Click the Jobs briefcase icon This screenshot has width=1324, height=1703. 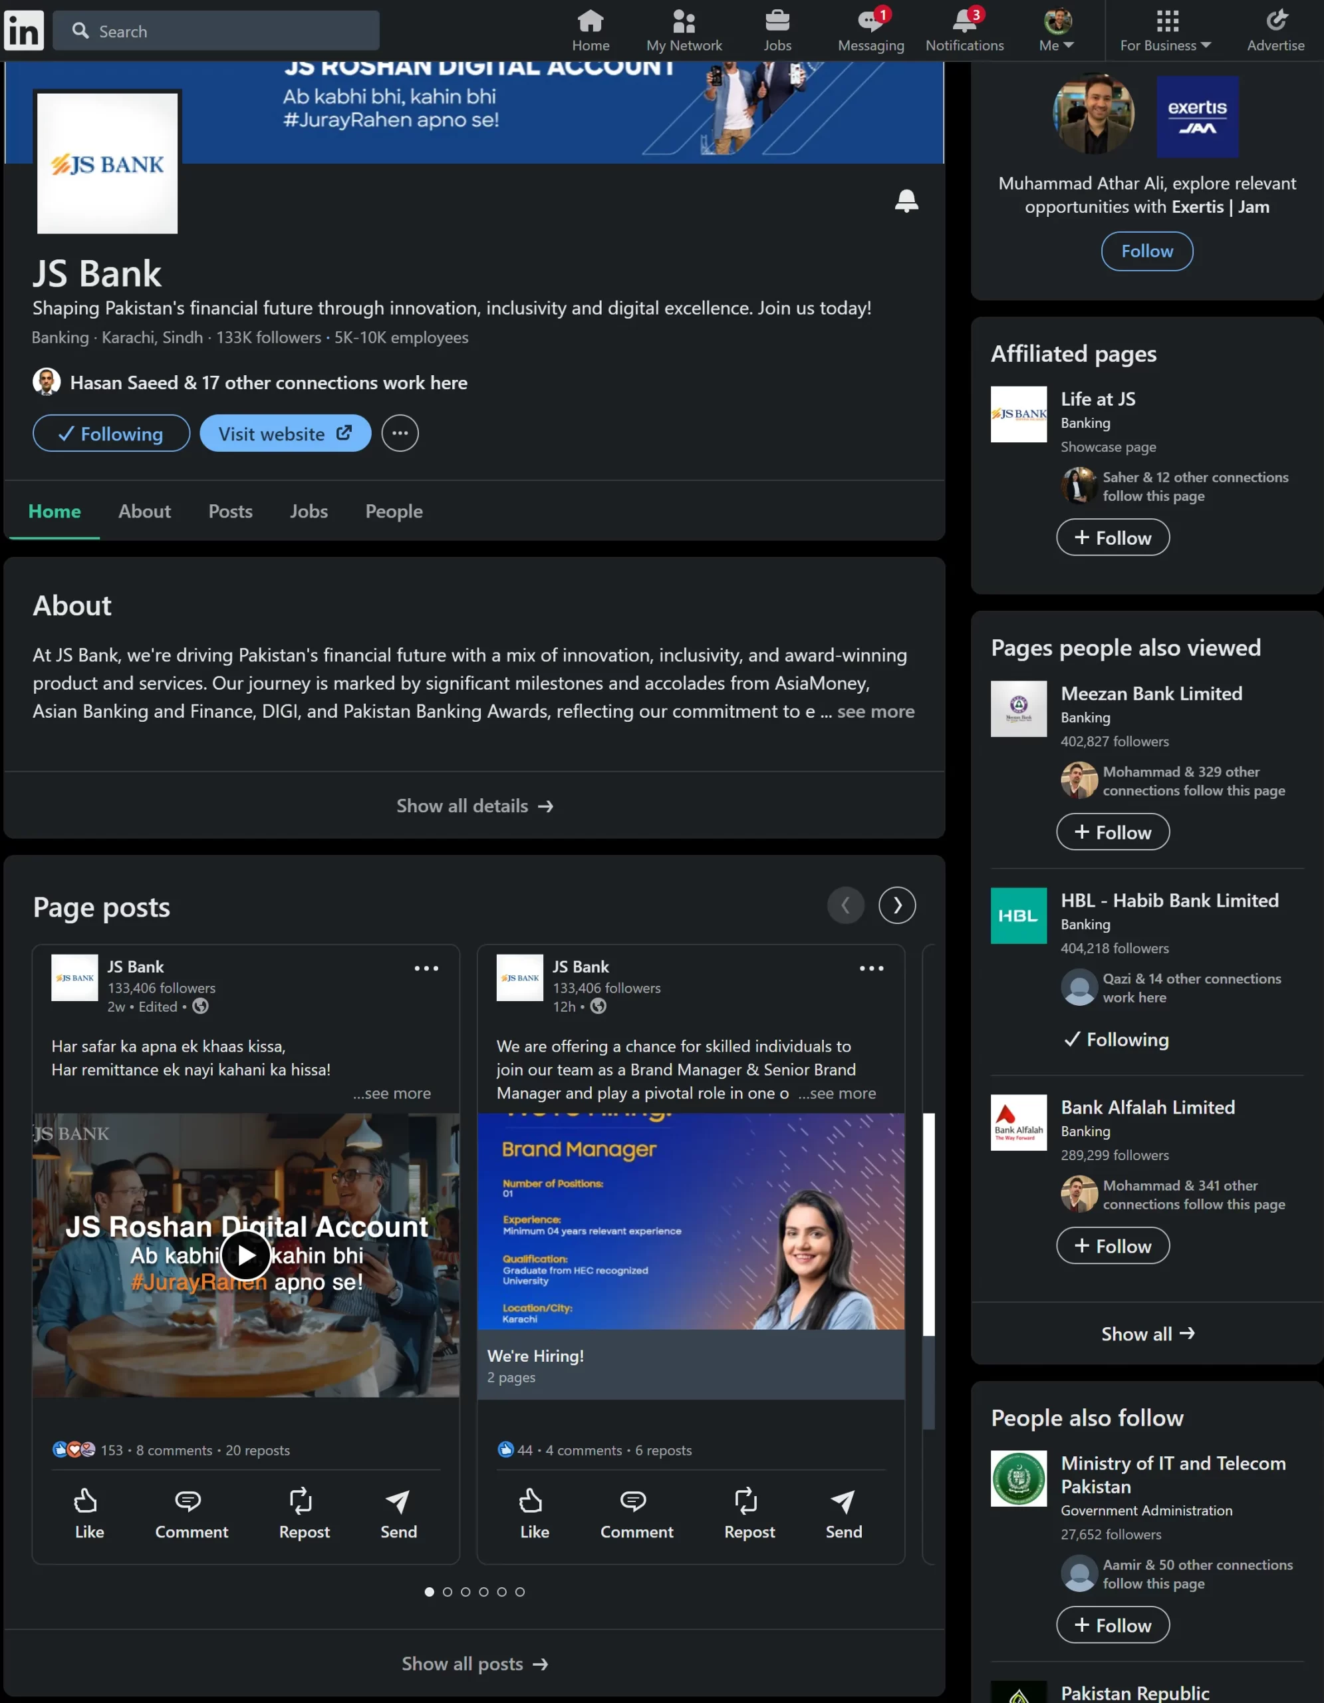pos(777,22)
